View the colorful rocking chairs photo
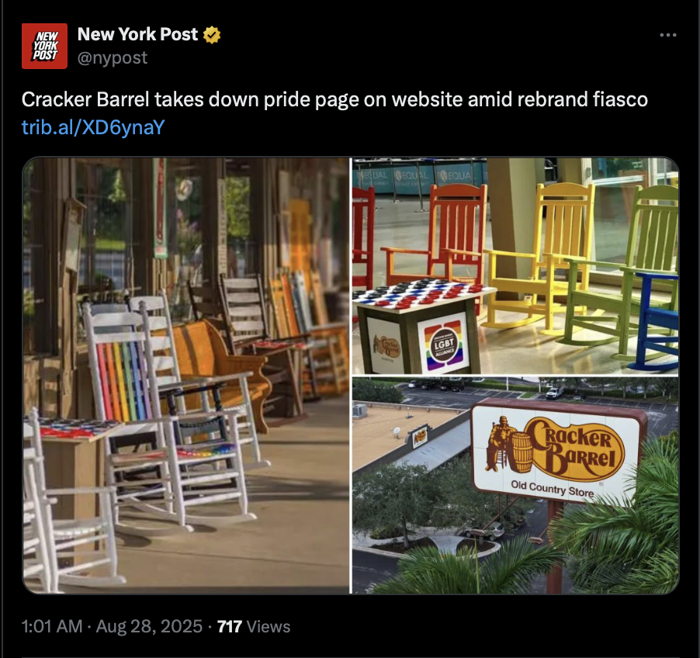 pyautogui.click(x=515, y=266)
